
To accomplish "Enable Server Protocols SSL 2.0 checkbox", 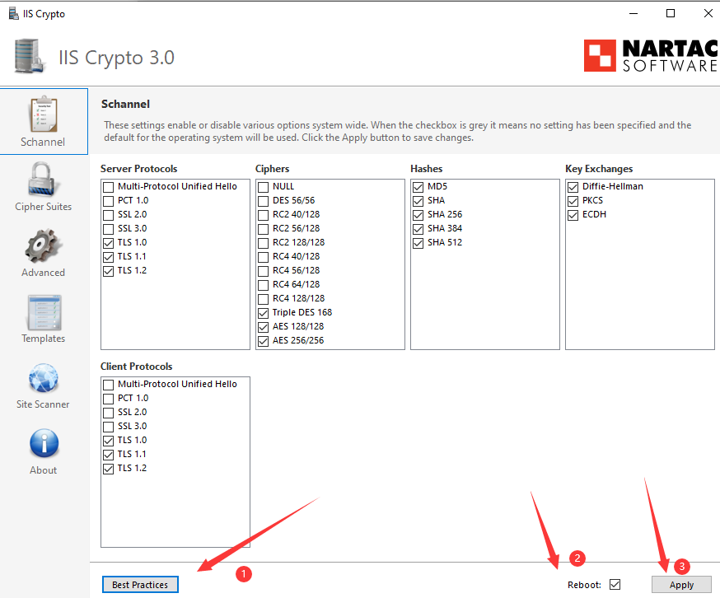I will pos(109,215).
